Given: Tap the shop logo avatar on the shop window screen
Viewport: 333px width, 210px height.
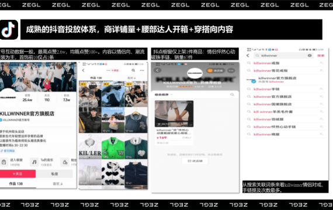Looking at the screenshot, I should point(195,73).
